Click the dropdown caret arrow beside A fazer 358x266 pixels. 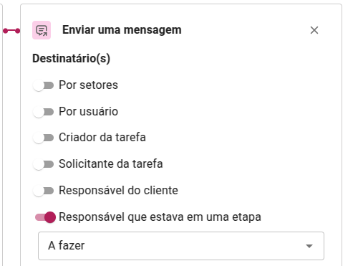(x=309, y=246)
